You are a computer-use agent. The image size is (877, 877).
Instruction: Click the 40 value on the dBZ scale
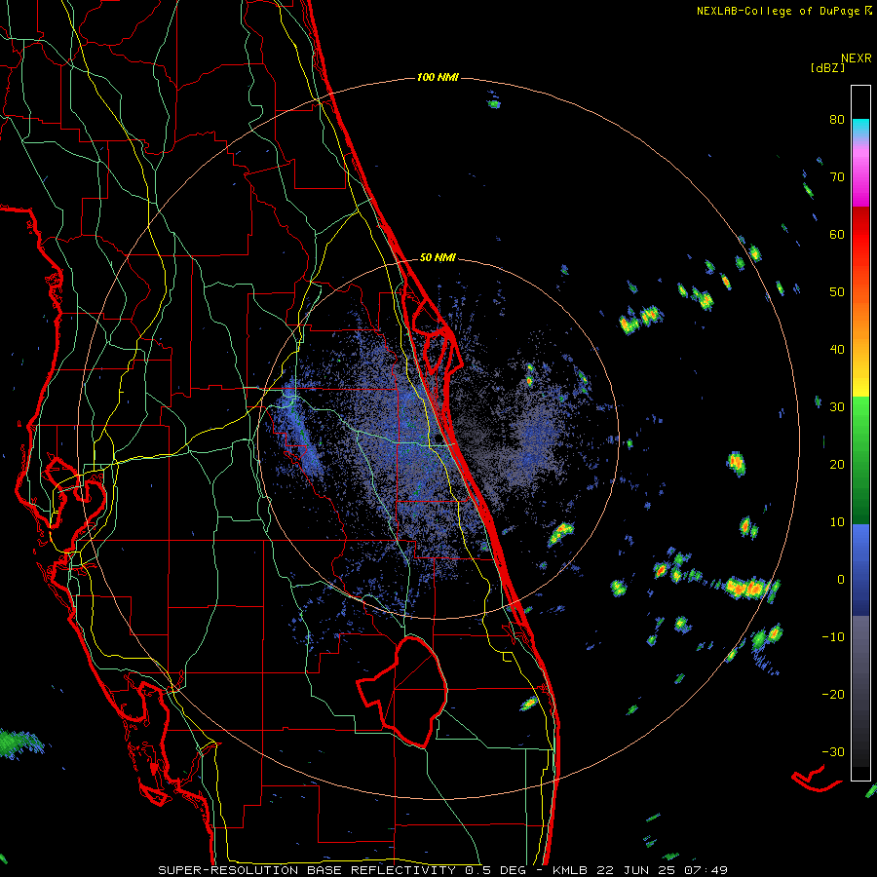point(837,350)
